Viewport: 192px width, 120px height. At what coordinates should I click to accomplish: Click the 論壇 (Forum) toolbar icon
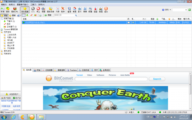[x=101, y=10]
